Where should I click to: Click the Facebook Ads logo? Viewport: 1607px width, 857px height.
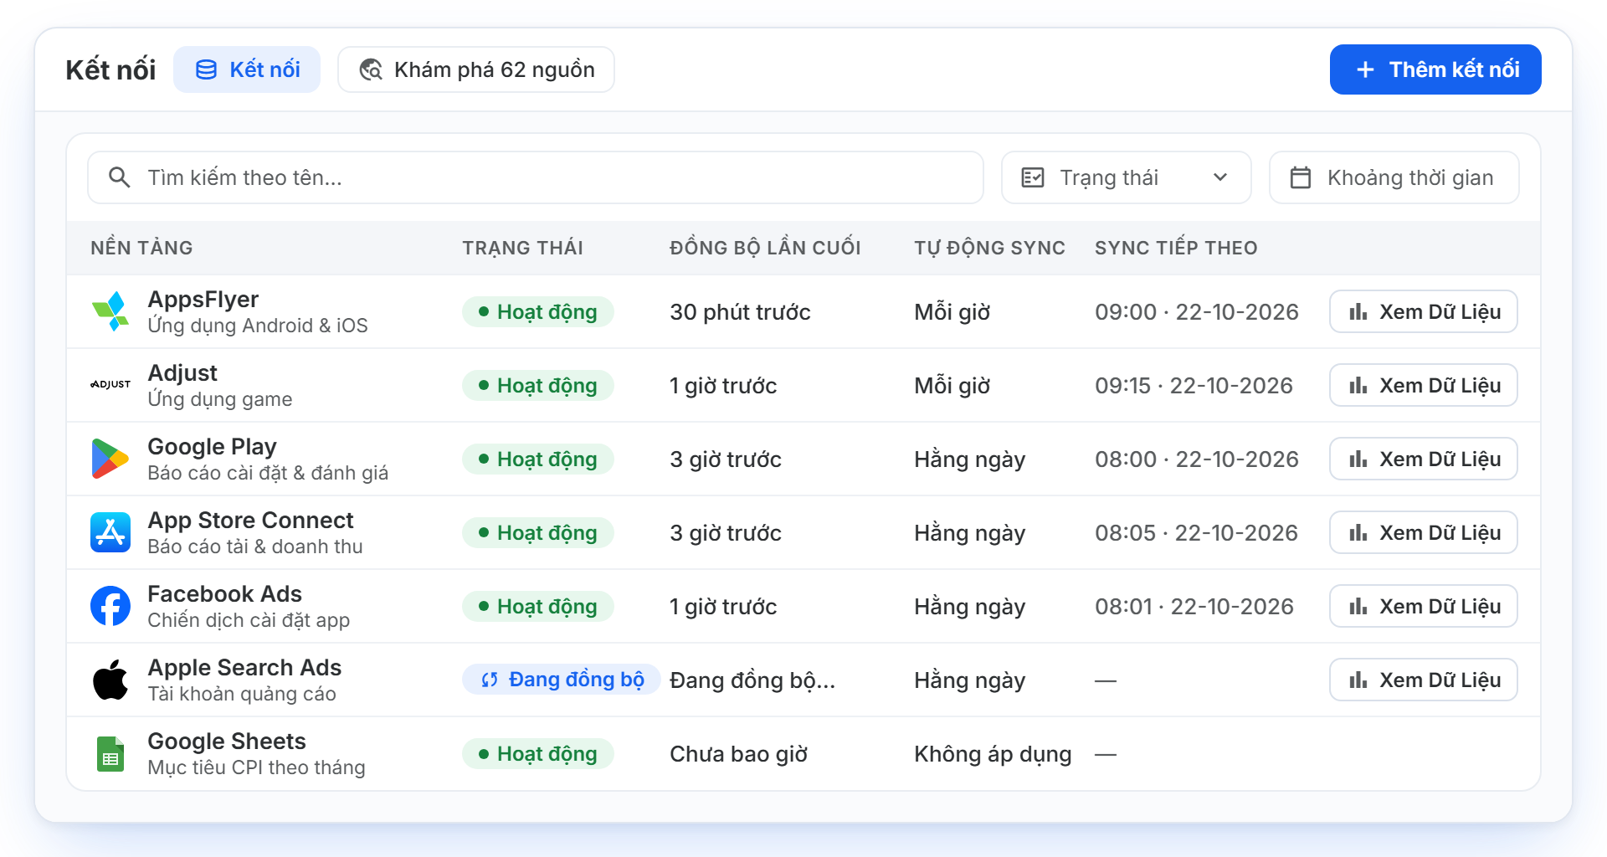point(110,606)
